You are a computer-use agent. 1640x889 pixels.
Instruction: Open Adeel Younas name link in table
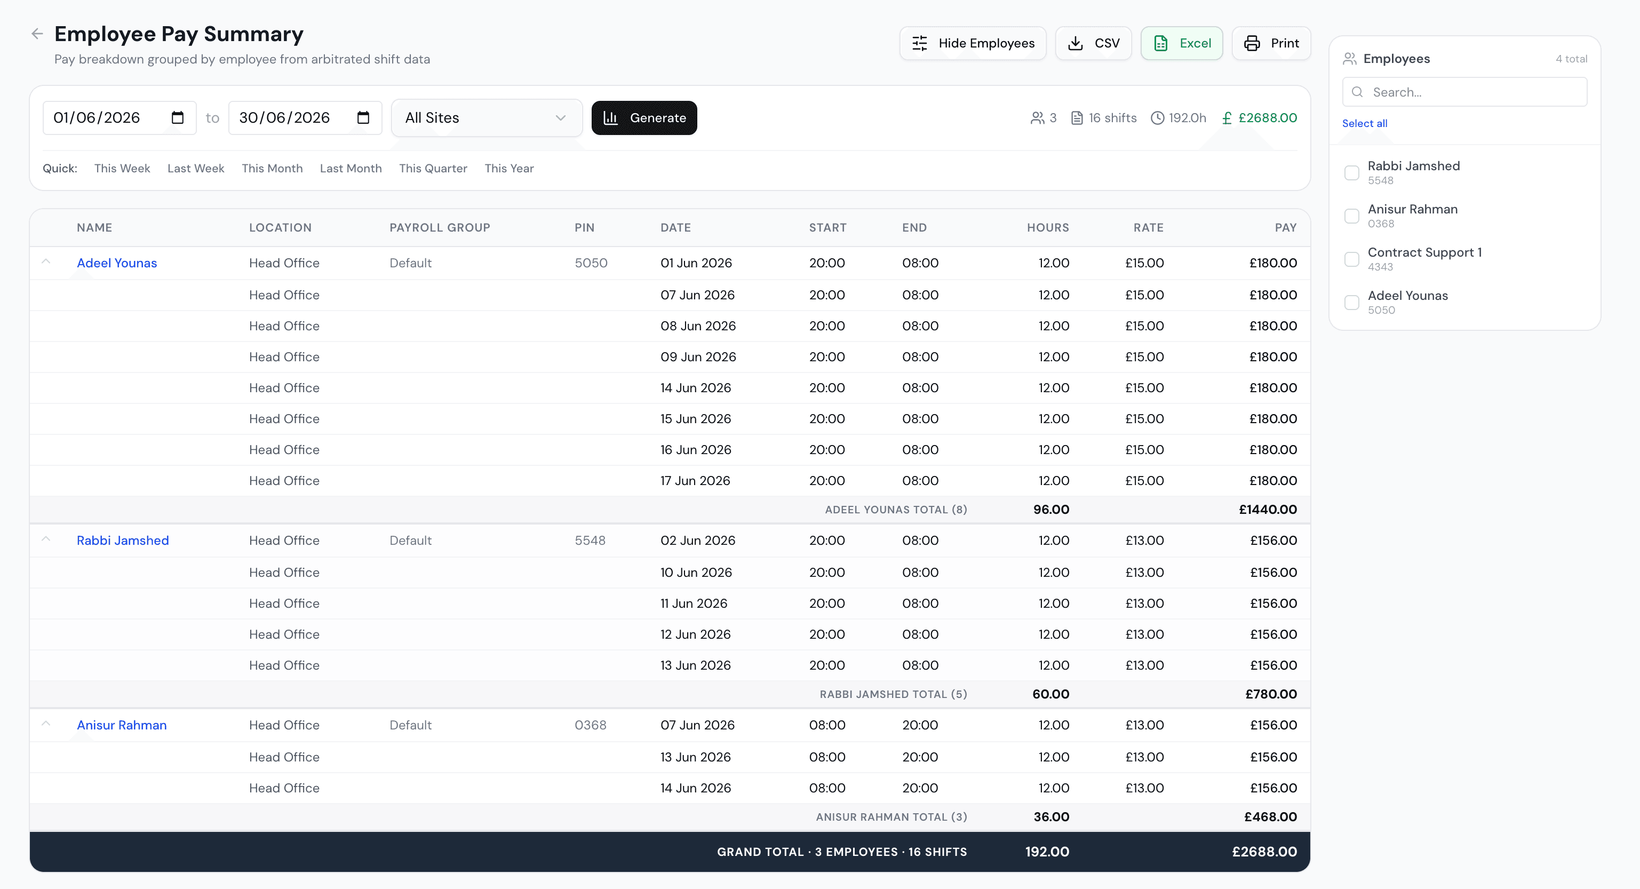pos(116,263)
